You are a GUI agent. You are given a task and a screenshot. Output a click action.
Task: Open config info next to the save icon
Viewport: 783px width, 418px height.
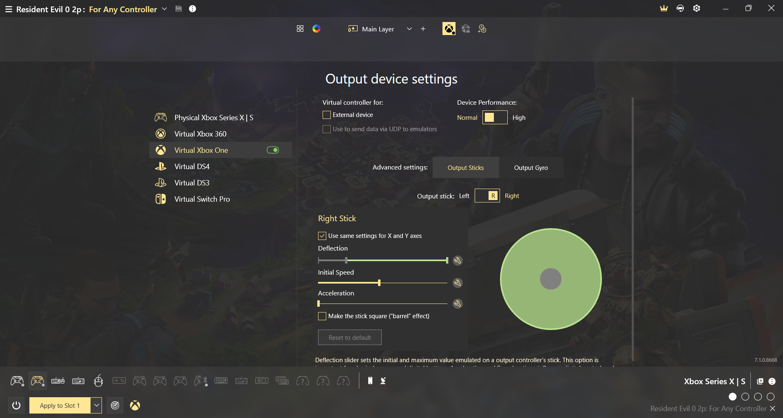[x=192, y=9]
